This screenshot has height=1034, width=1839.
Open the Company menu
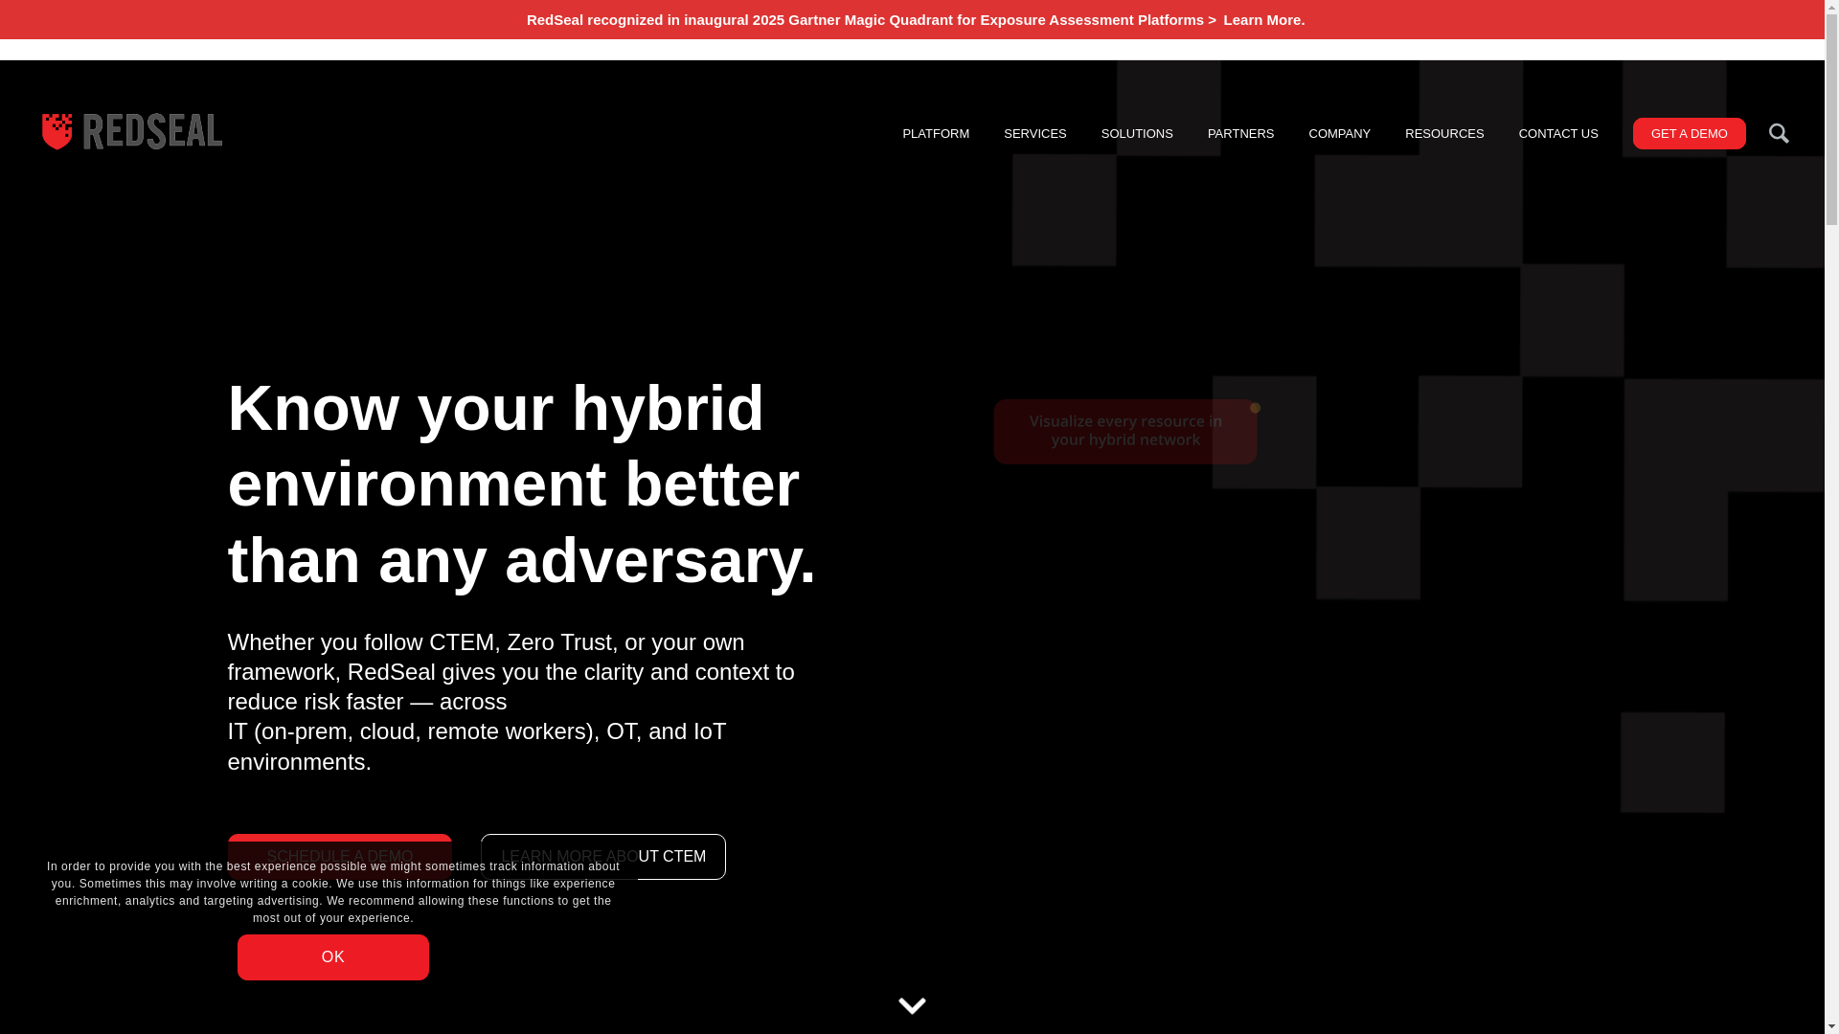pyautogui.click(x=1339, y=134)
